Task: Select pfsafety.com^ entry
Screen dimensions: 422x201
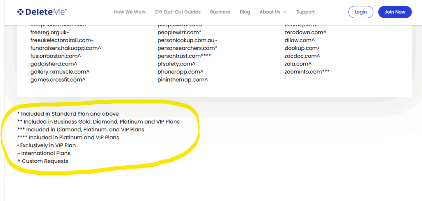Action: point(176,64)
